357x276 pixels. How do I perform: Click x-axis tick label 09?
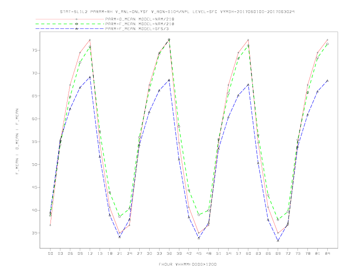[80, 253]
